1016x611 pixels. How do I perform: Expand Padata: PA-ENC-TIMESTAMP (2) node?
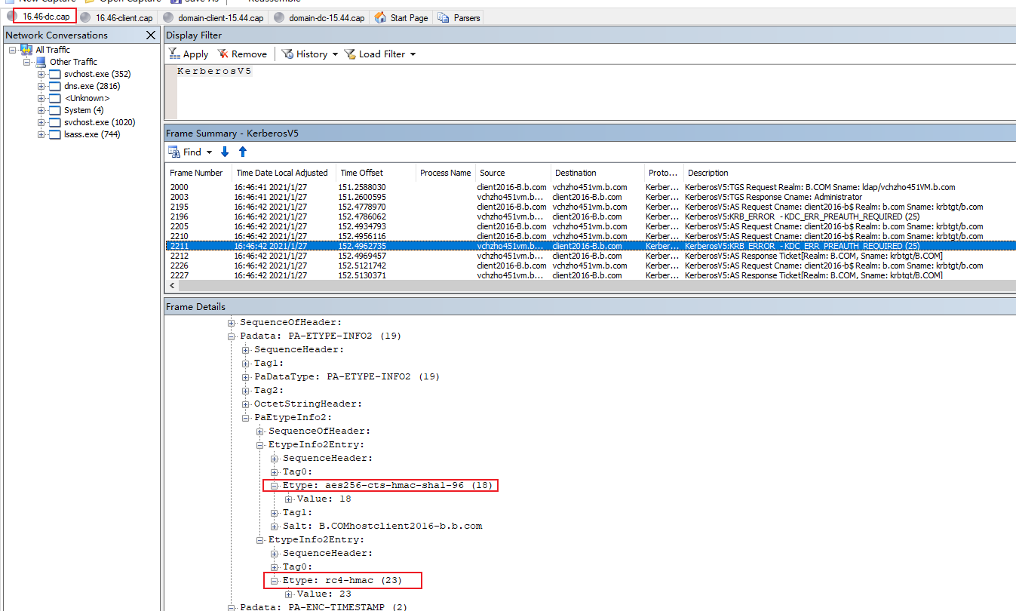pos(232,607)
